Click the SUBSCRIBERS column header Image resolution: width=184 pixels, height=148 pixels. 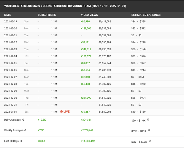click(47, 15)
